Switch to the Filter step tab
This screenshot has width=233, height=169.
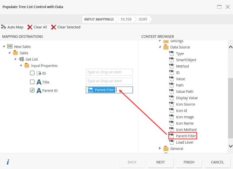[126, 19]
